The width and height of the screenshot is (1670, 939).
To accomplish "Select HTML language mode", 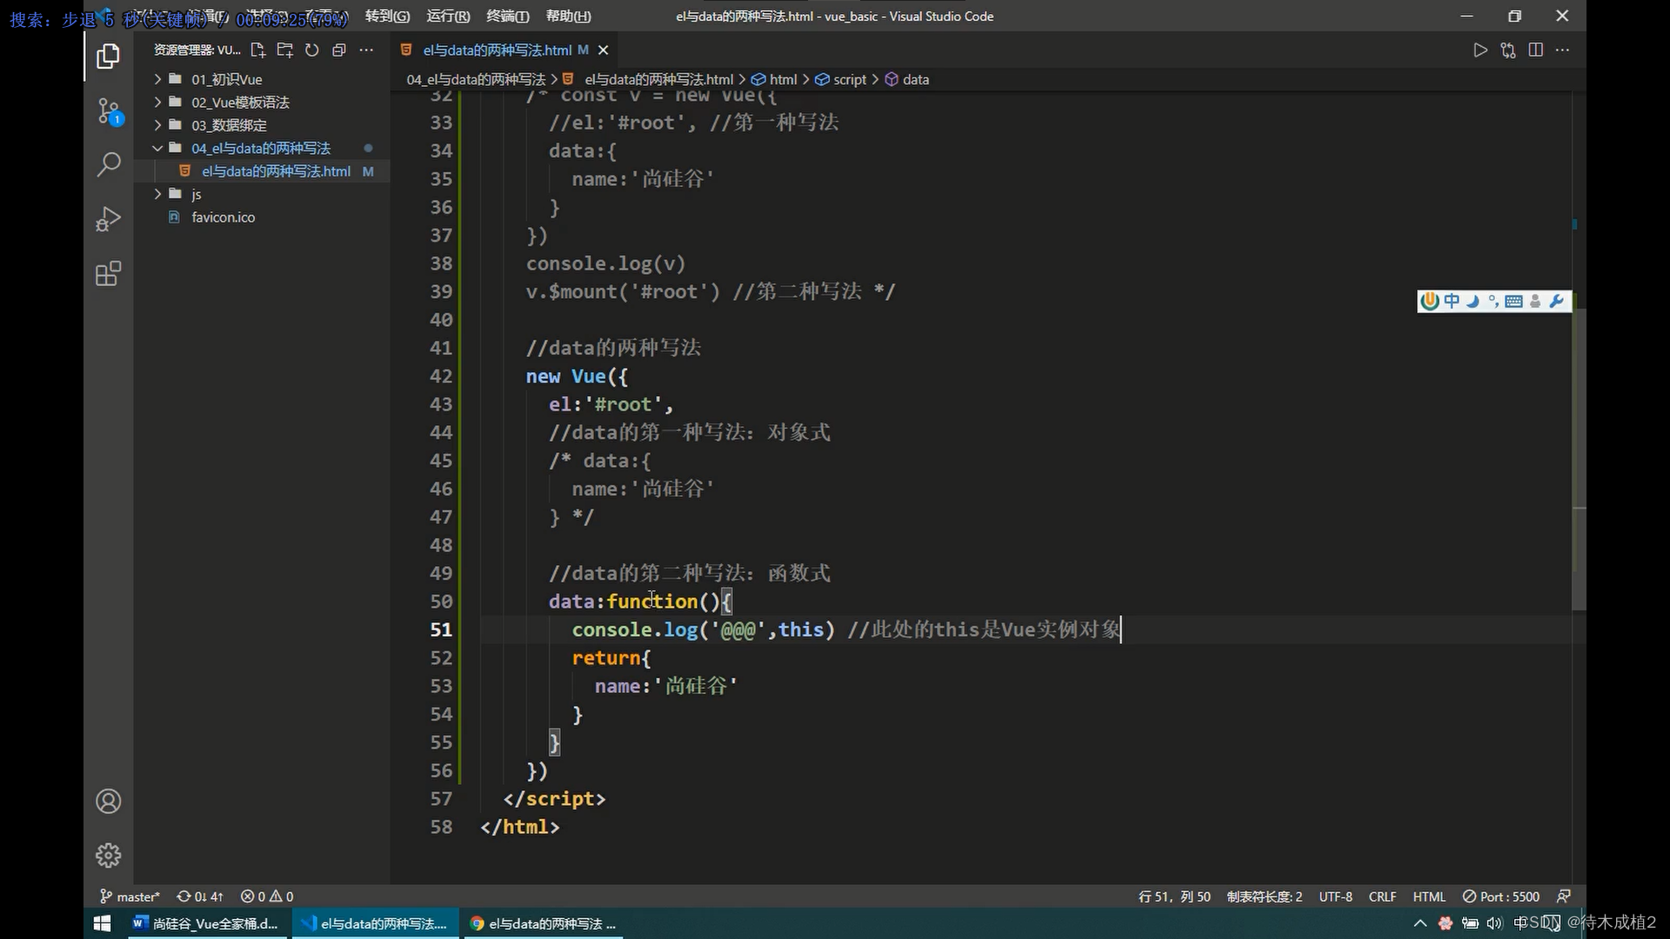I will pyautogui.click(x=1429, y=896).
